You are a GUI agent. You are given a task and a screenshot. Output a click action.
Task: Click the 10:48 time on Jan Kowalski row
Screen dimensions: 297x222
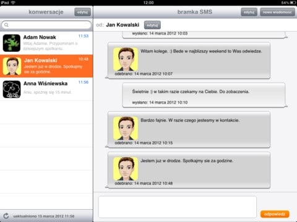(84, 59)
